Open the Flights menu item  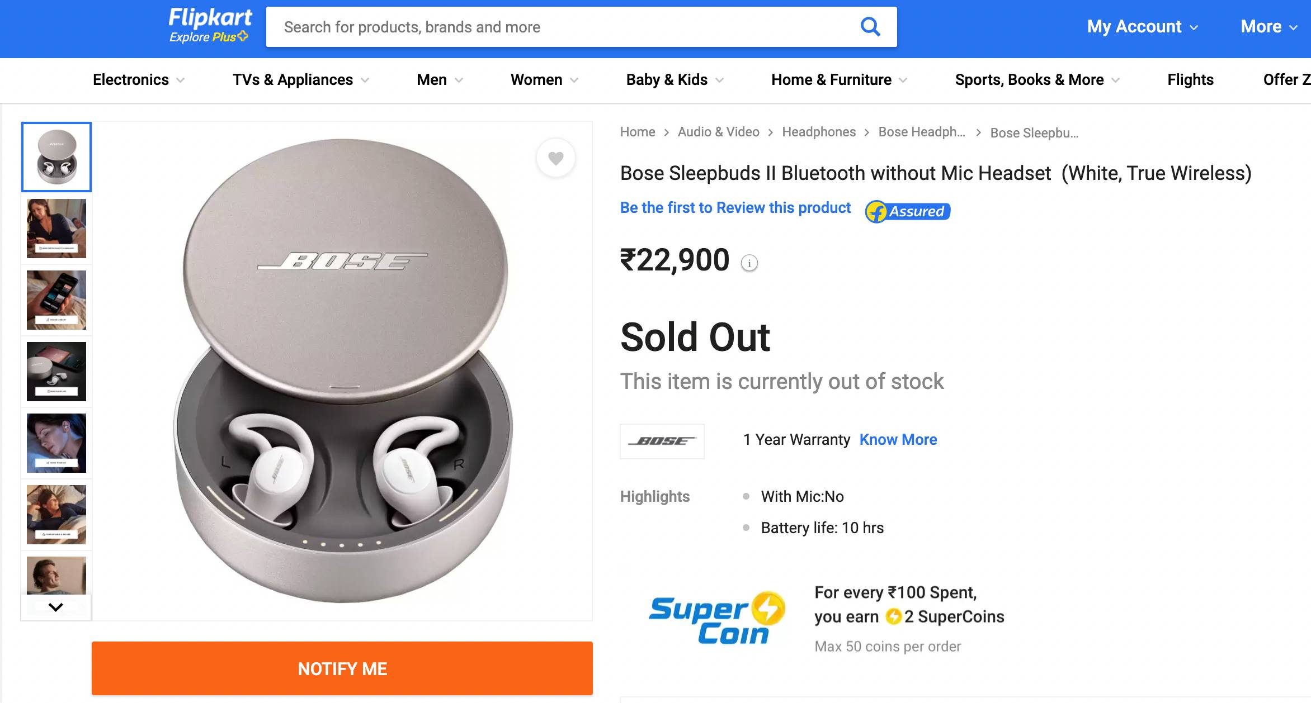(x=1190, y=80)
